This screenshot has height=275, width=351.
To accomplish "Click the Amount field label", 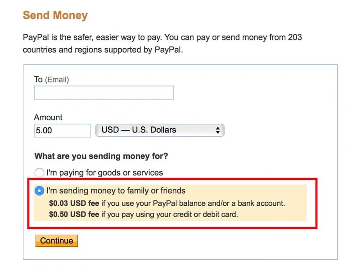I will pyautogui.click(x=48, y=117).
